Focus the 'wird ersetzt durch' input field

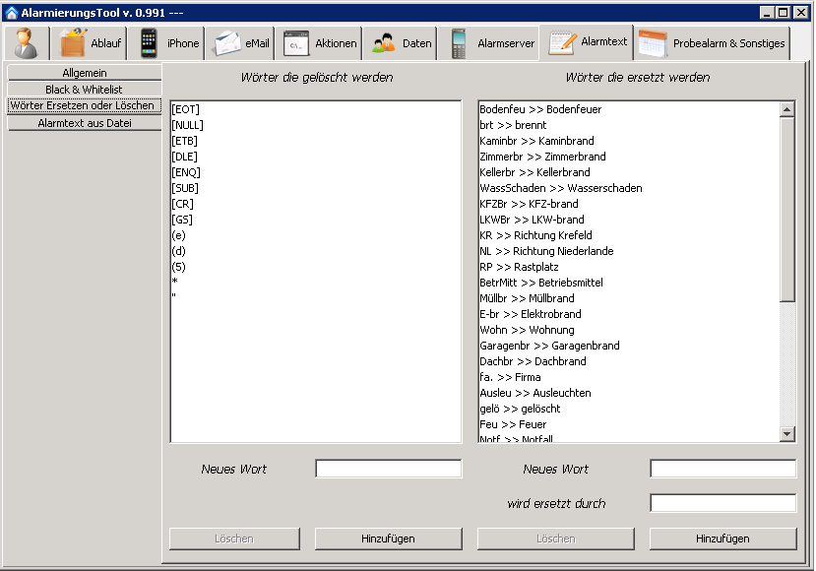(x=722, y=503)
